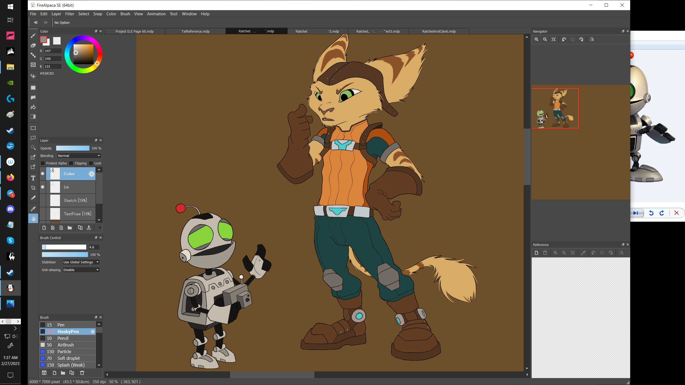Pick eyedropper in Reference panel
685x385 pixels.
583,253
